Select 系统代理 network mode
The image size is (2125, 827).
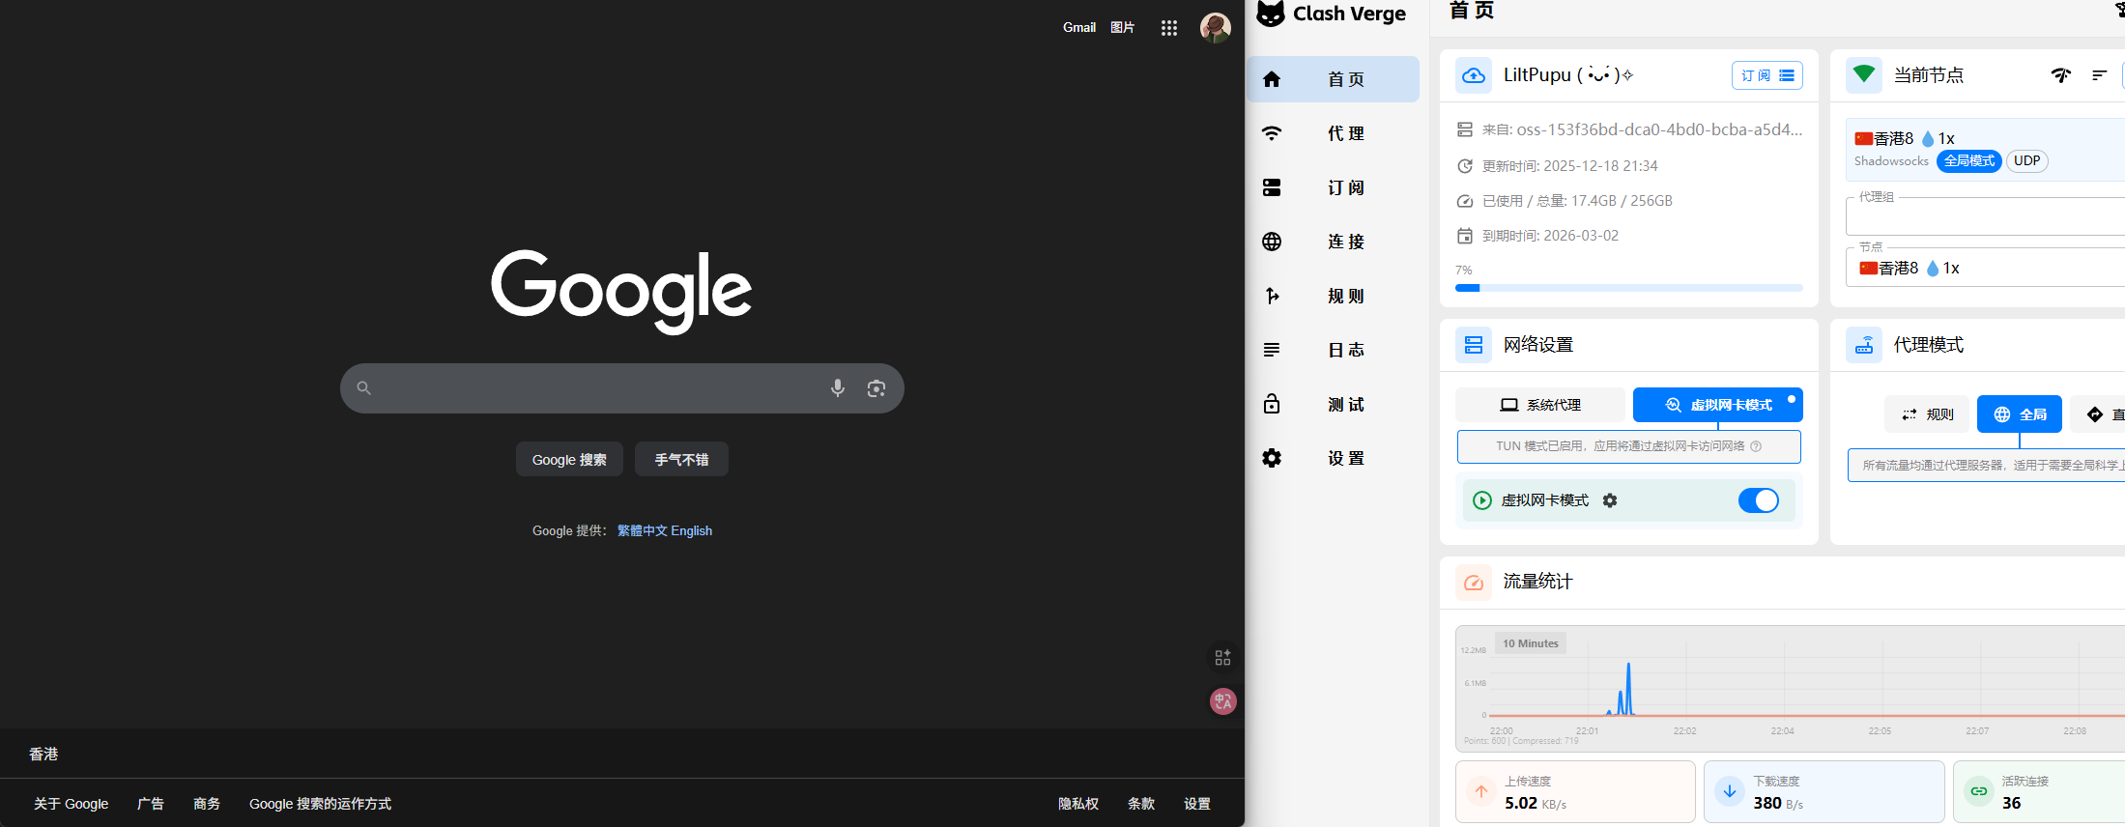[x=1540, y=405]
